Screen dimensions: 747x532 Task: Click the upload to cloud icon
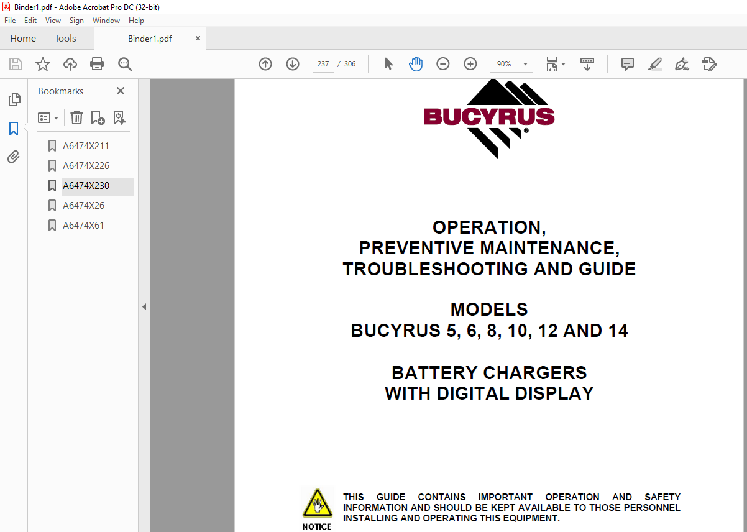coord(70,64)
